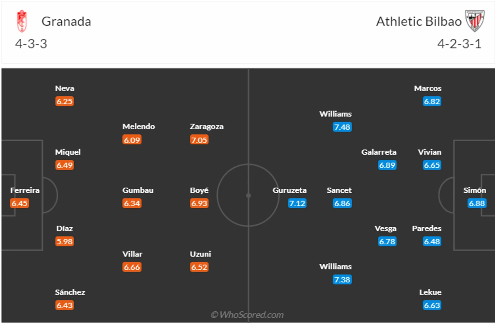Click the Granada club crest icon

(x=22, y=21)
